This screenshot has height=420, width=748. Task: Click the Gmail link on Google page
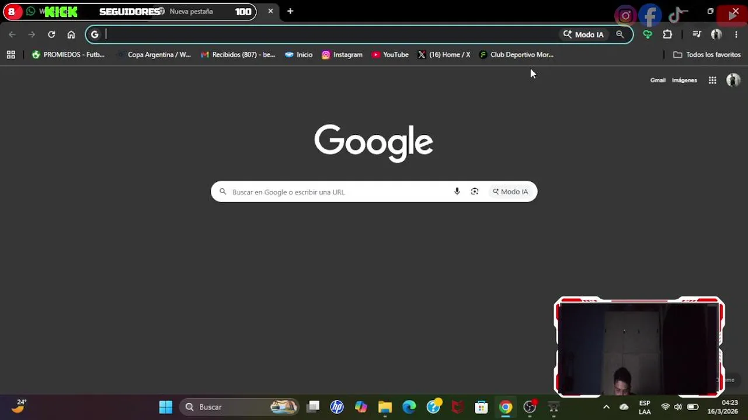coord(657,80)
